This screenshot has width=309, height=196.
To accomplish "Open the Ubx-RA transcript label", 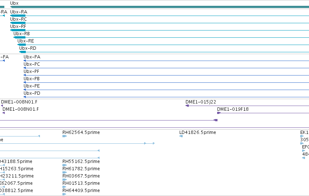I will tap(19, 12).
